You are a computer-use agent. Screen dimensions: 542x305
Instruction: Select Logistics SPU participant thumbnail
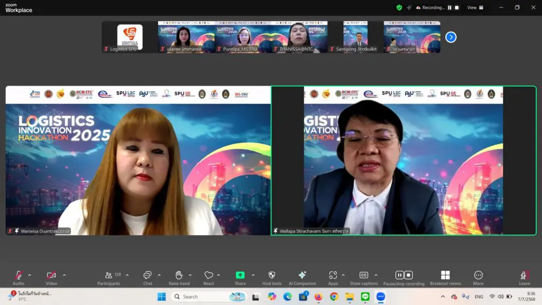pos(130,37)
